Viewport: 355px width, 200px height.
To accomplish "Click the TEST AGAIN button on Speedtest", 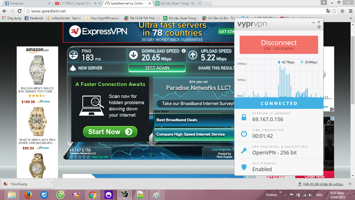I will pyautogui.click(x=157, y=68).
